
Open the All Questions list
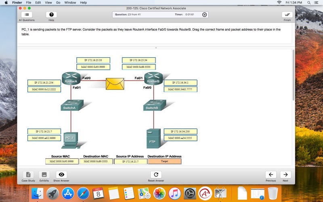pos(27,15)
